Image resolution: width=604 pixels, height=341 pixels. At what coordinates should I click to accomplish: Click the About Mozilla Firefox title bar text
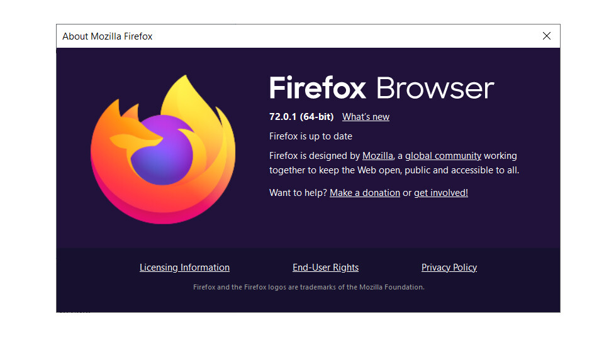[x=108, y=36]
